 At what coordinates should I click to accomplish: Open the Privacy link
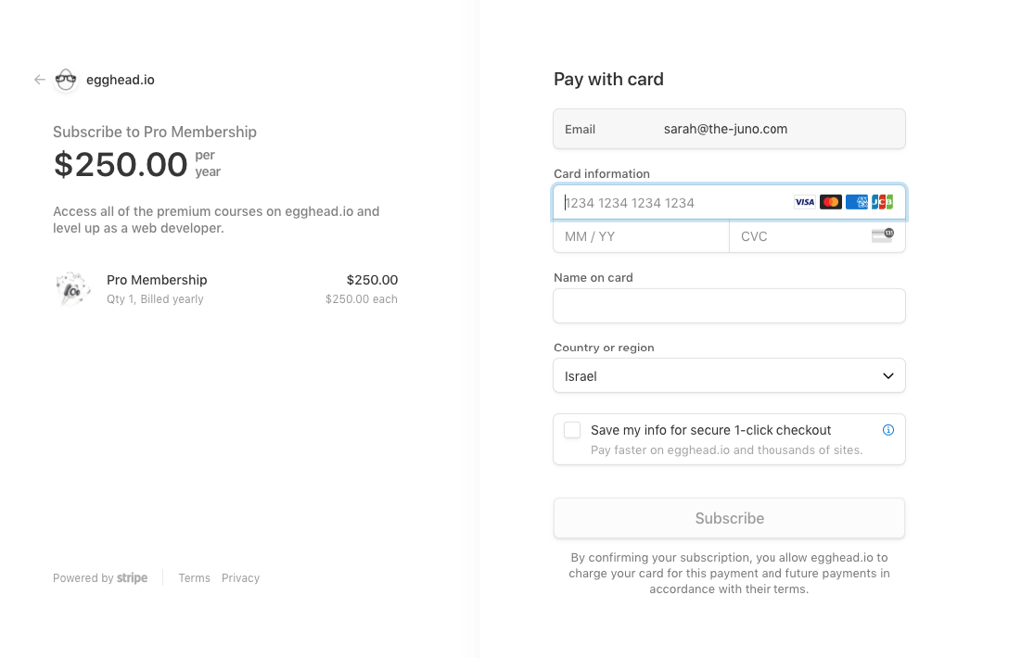pos(240,578)
